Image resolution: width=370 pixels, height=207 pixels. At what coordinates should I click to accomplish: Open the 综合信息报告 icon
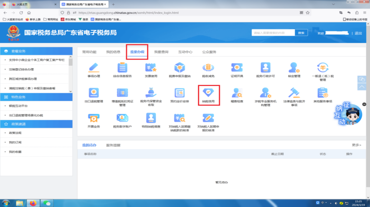click(x=122, y=68)
